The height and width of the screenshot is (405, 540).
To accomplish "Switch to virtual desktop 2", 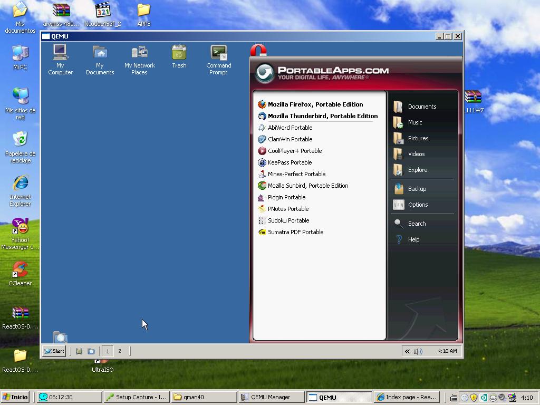I will (120, 351).
